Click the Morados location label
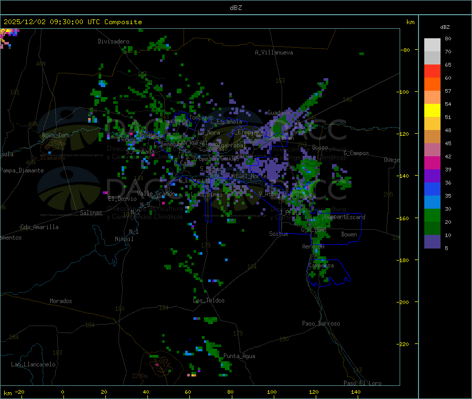Image resolution: width=472 pixels, height=399 pixels. coord(61,301)
